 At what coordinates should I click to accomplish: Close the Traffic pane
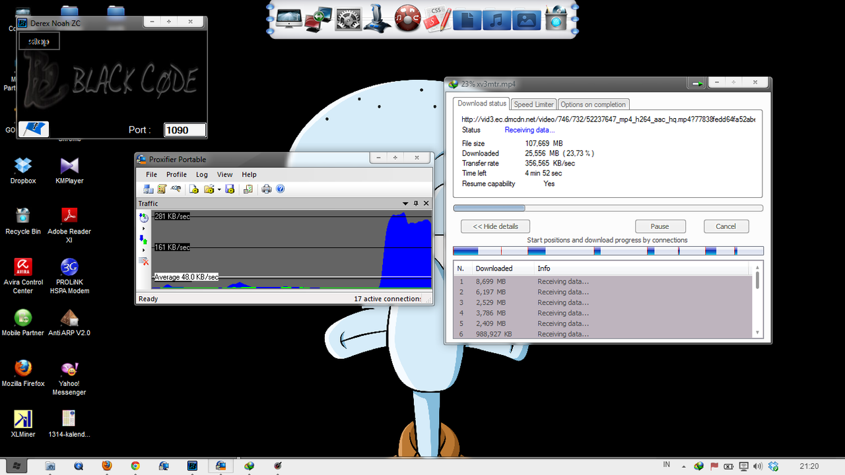tap(426, 204)
